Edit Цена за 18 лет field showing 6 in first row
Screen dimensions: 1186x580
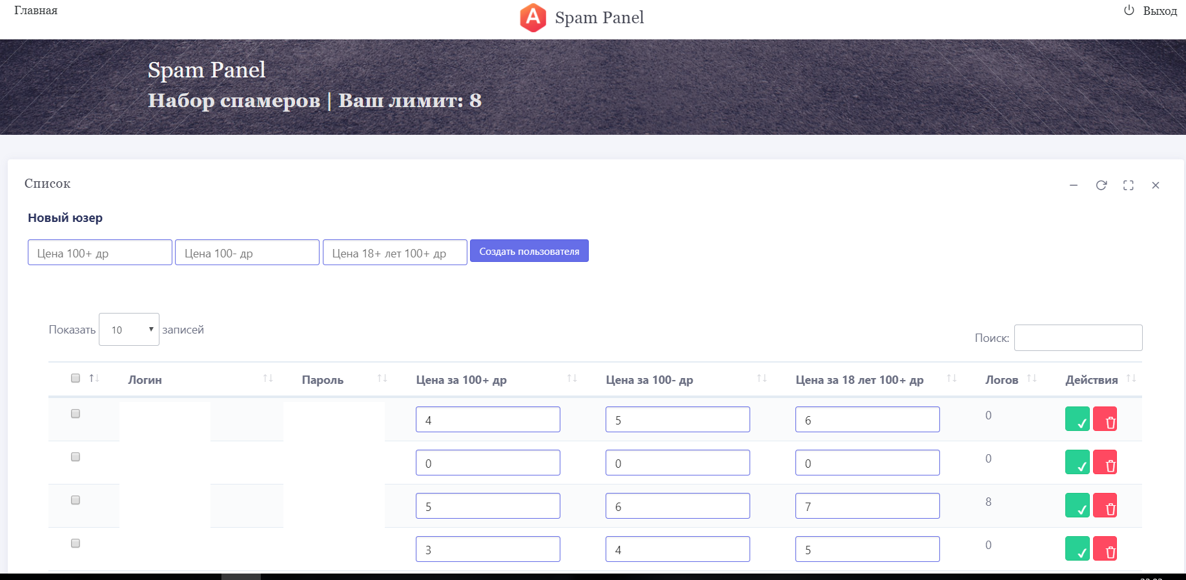[868, 419]
